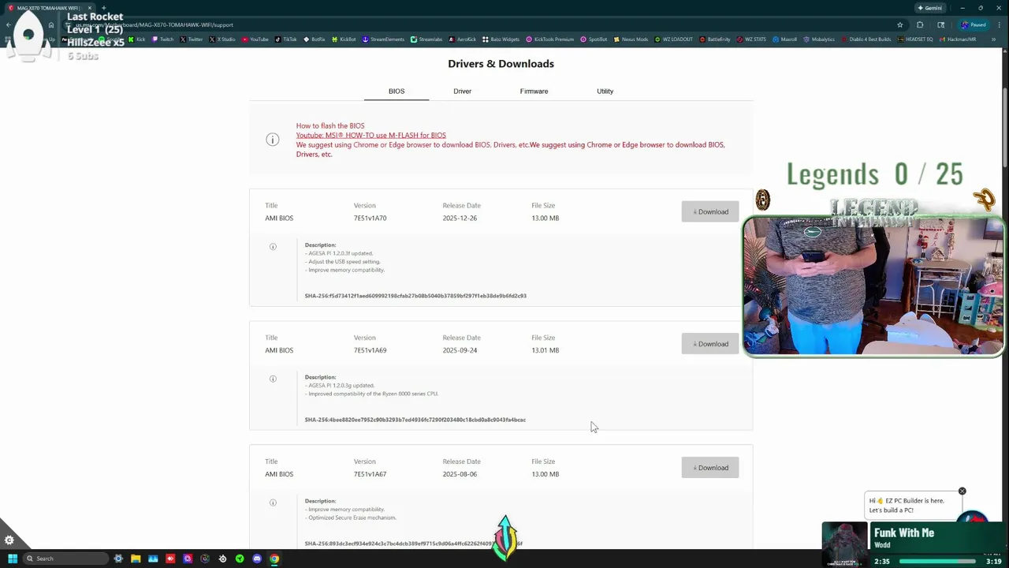Open the Nexus Mods bookmark
1009x568 pixels.
point(630,39)
